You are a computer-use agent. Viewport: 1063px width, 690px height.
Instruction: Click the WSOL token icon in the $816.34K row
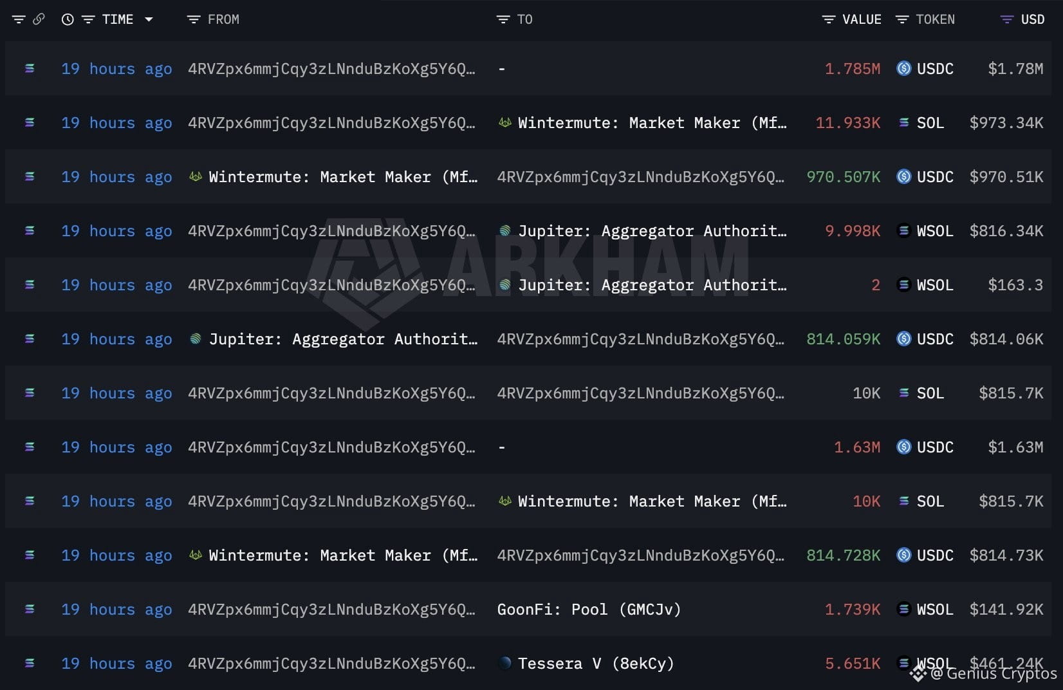click(x=904, y=230)
